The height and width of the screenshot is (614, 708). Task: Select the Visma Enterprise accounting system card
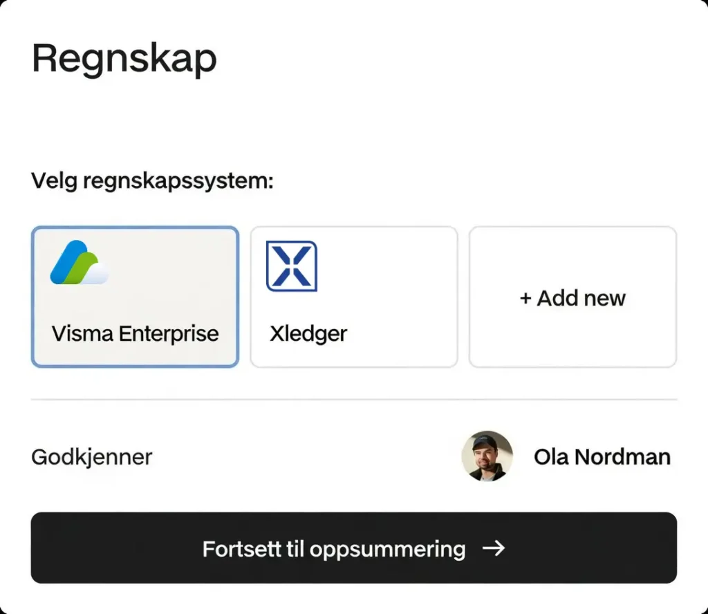pyautogui.click(x=135, y=297)
